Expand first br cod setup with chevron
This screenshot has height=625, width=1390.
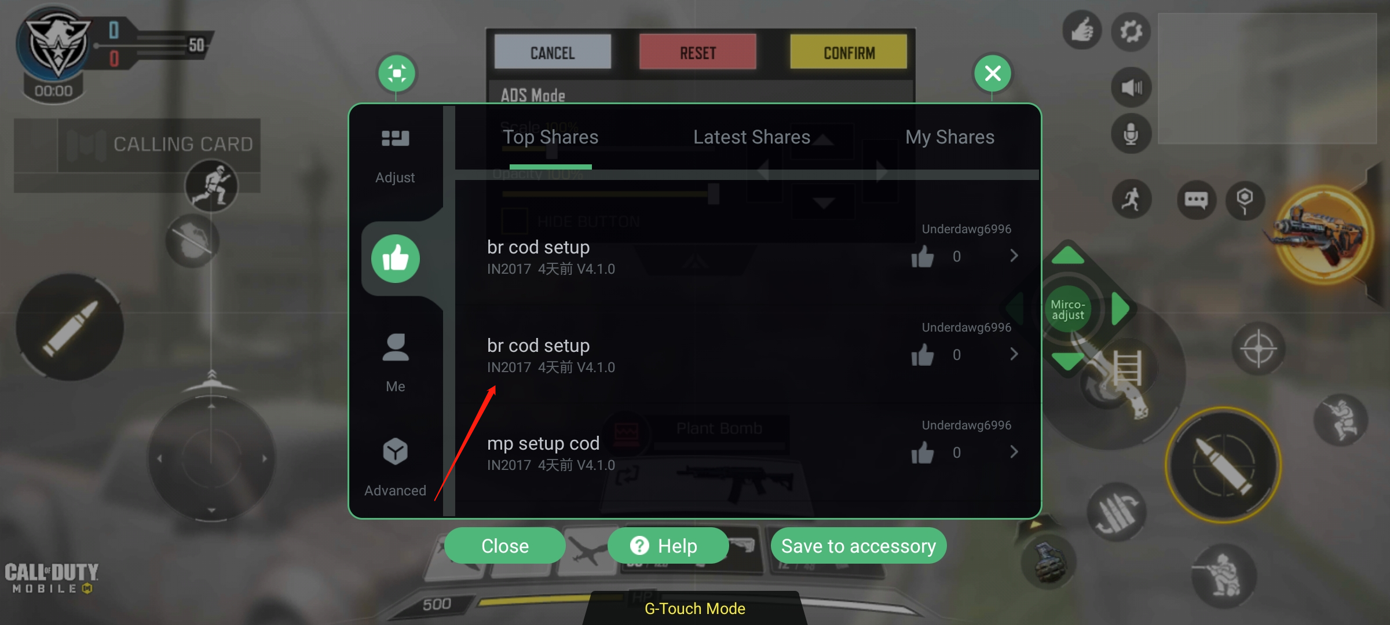tap(1014, 256)
